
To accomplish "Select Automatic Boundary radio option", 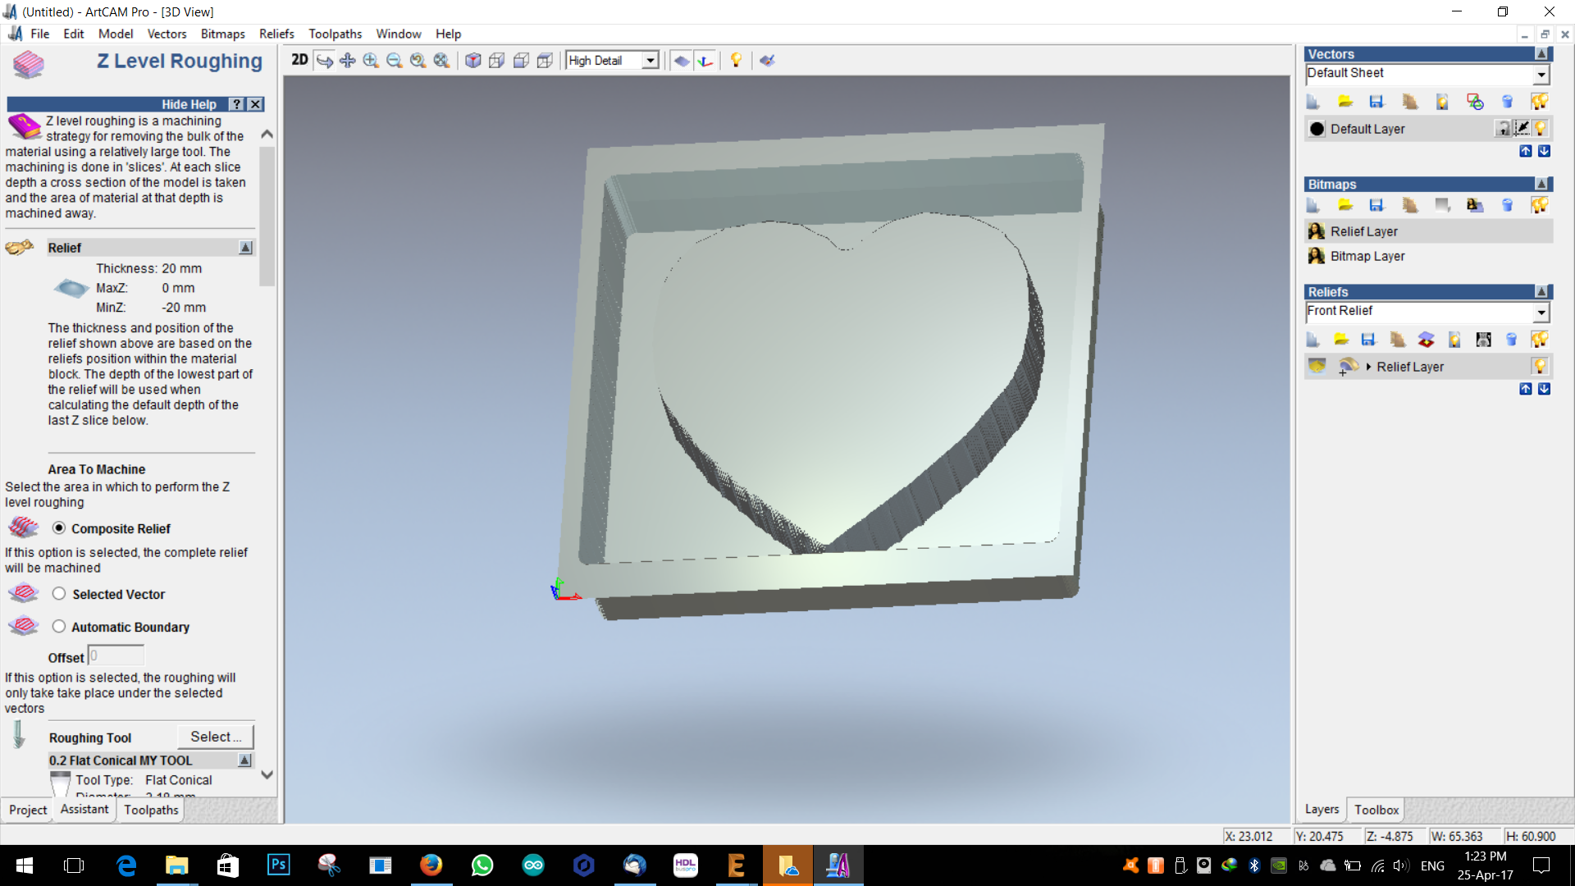I will tap(59, 627).
